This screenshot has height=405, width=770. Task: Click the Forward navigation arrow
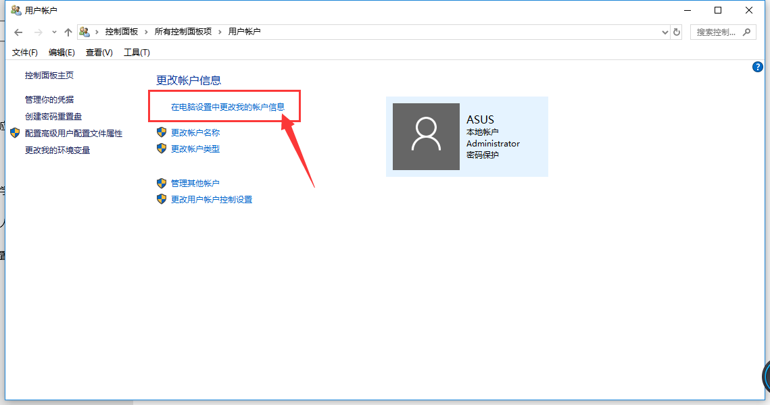(39, 32)
